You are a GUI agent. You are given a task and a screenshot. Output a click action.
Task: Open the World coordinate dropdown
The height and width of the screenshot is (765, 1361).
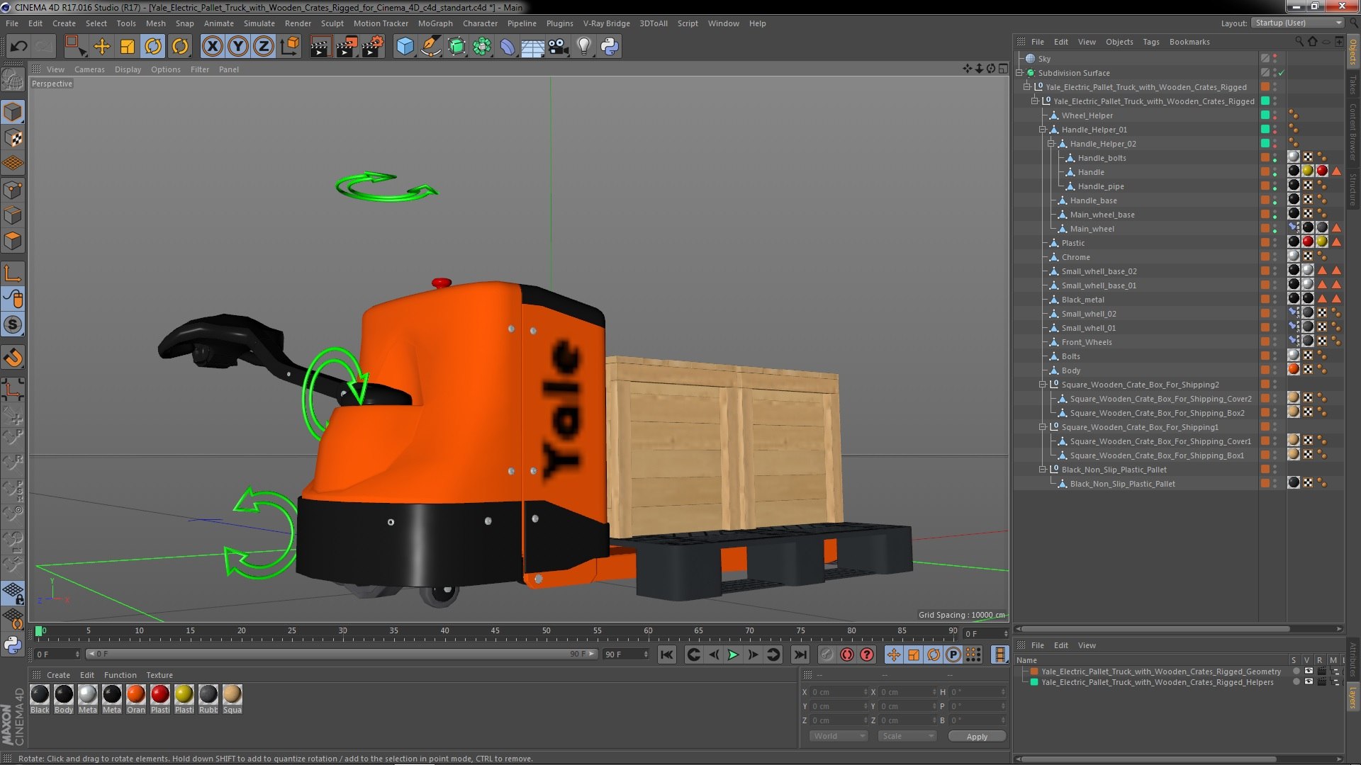click(x=839, y=737)
